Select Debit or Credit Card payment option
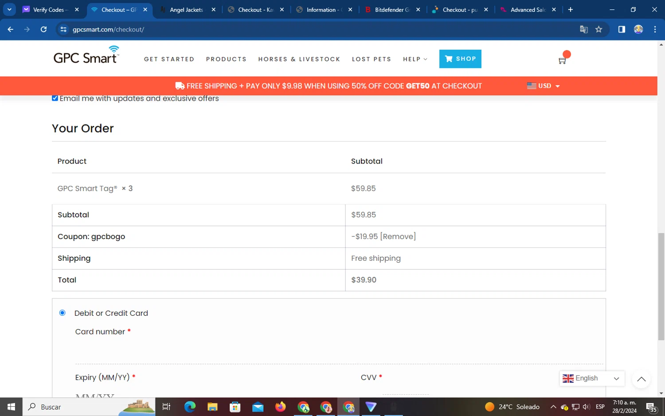665x416 pixels. tap(63, 313)
